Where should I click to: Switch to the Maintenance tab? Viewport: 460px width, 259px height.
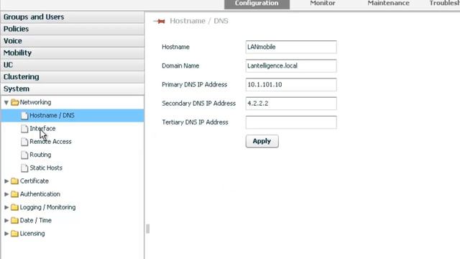[x=388, y=4]
